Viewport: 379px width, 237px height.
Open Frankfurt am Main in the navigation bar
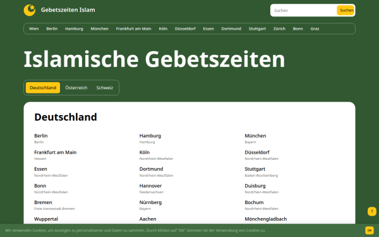(x=134, y=28)
